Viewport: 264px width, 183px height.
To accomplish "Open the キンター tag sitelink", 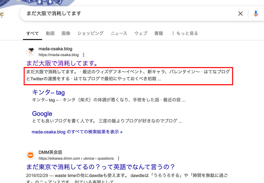I will coord(48,92).
